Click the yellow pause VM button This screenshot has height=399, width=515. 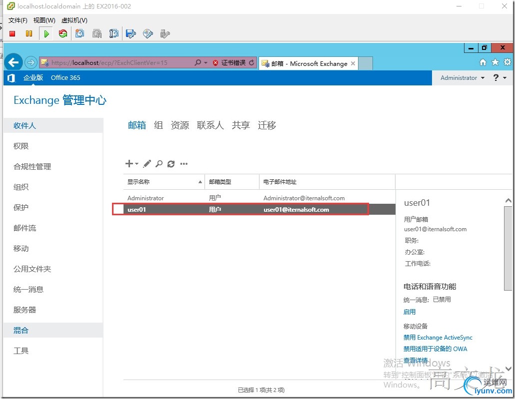(x=29, y=33)
